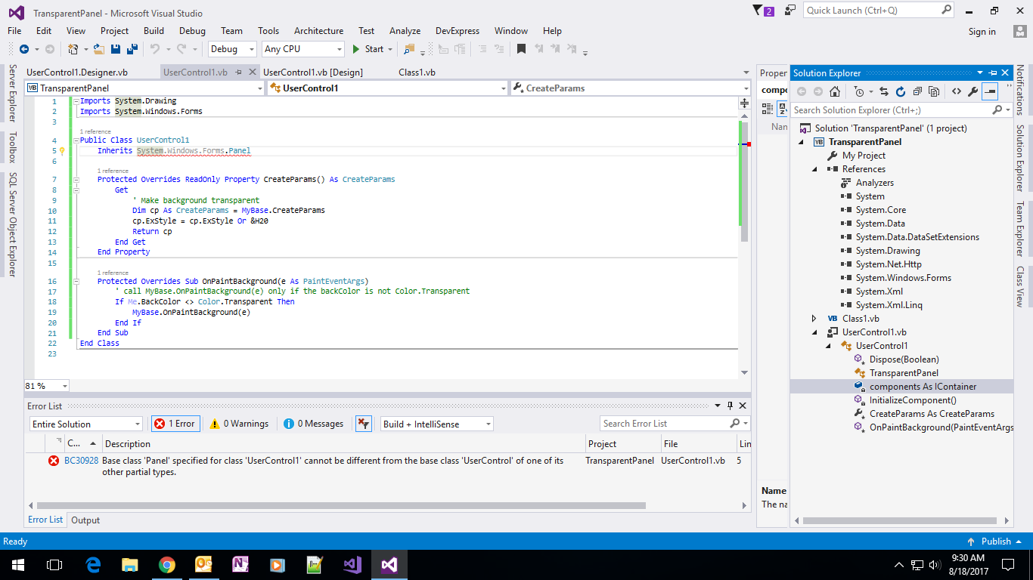Switch to the Output tab
The width and height of the screenshot is (1033, 580).
(x=85, y=520)
